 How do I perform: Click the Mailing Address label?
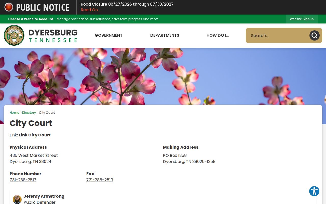[181, 147]
